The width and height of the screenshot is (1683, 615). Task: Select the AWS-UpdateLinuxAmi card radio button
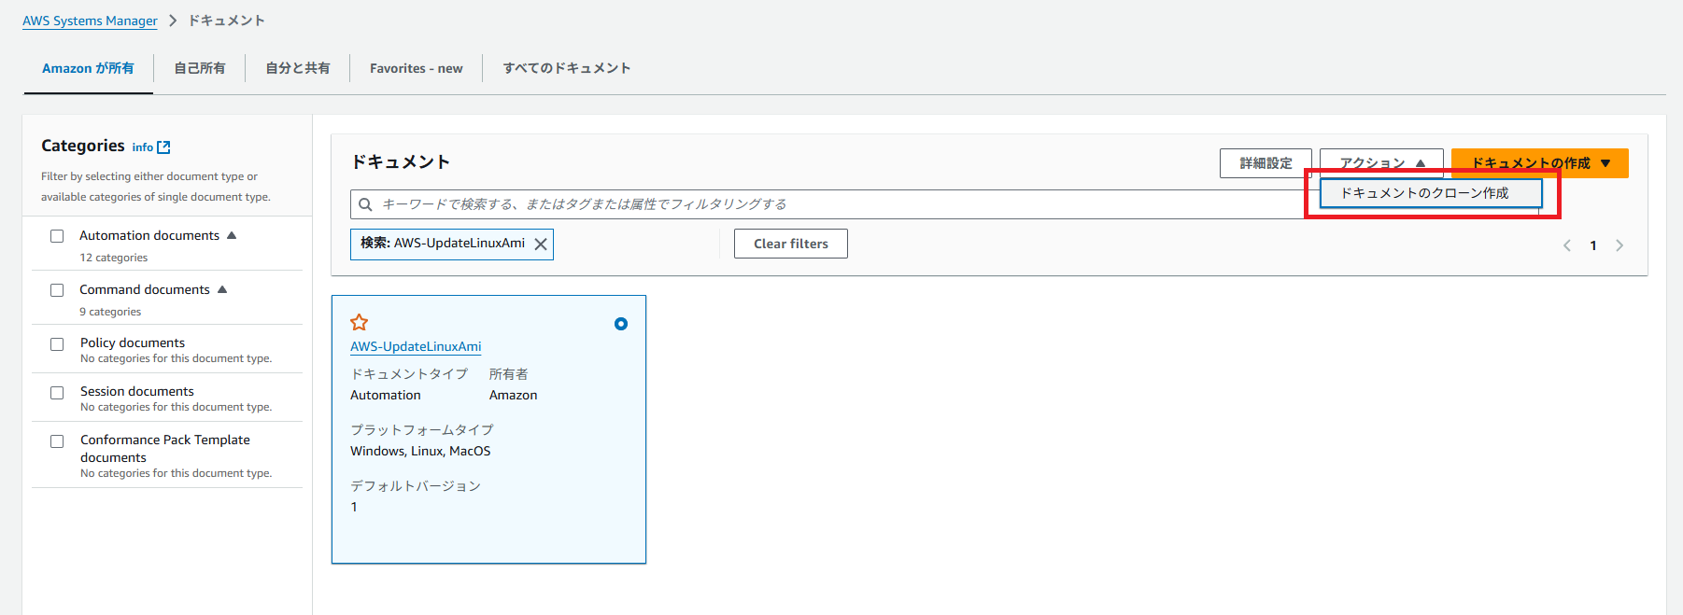tap(621, 324)
